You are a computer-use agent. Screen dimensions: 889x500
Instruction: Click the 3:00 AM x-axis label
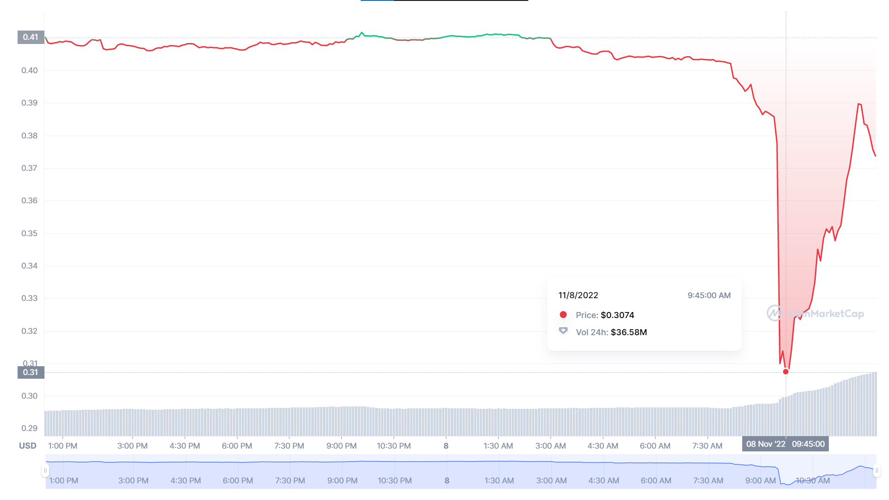click(x=551, y=446)
